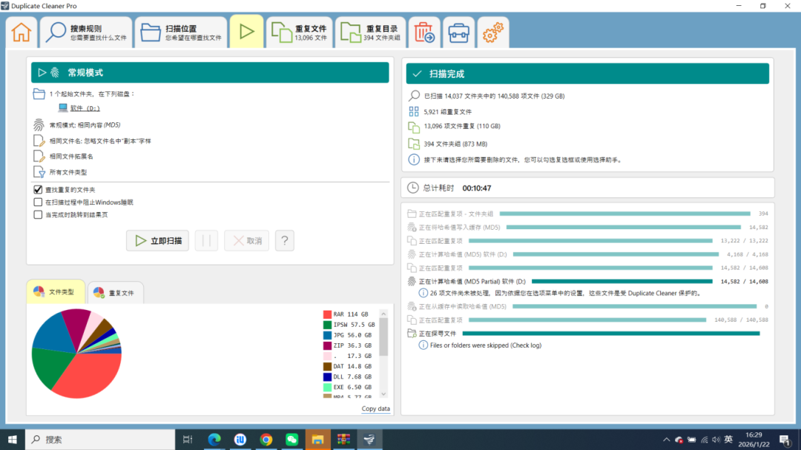Viewport: 801px width, 450px height.
Task: Click info icon beside 26 项文件尚未被处理
Action: tap(423, 293)
